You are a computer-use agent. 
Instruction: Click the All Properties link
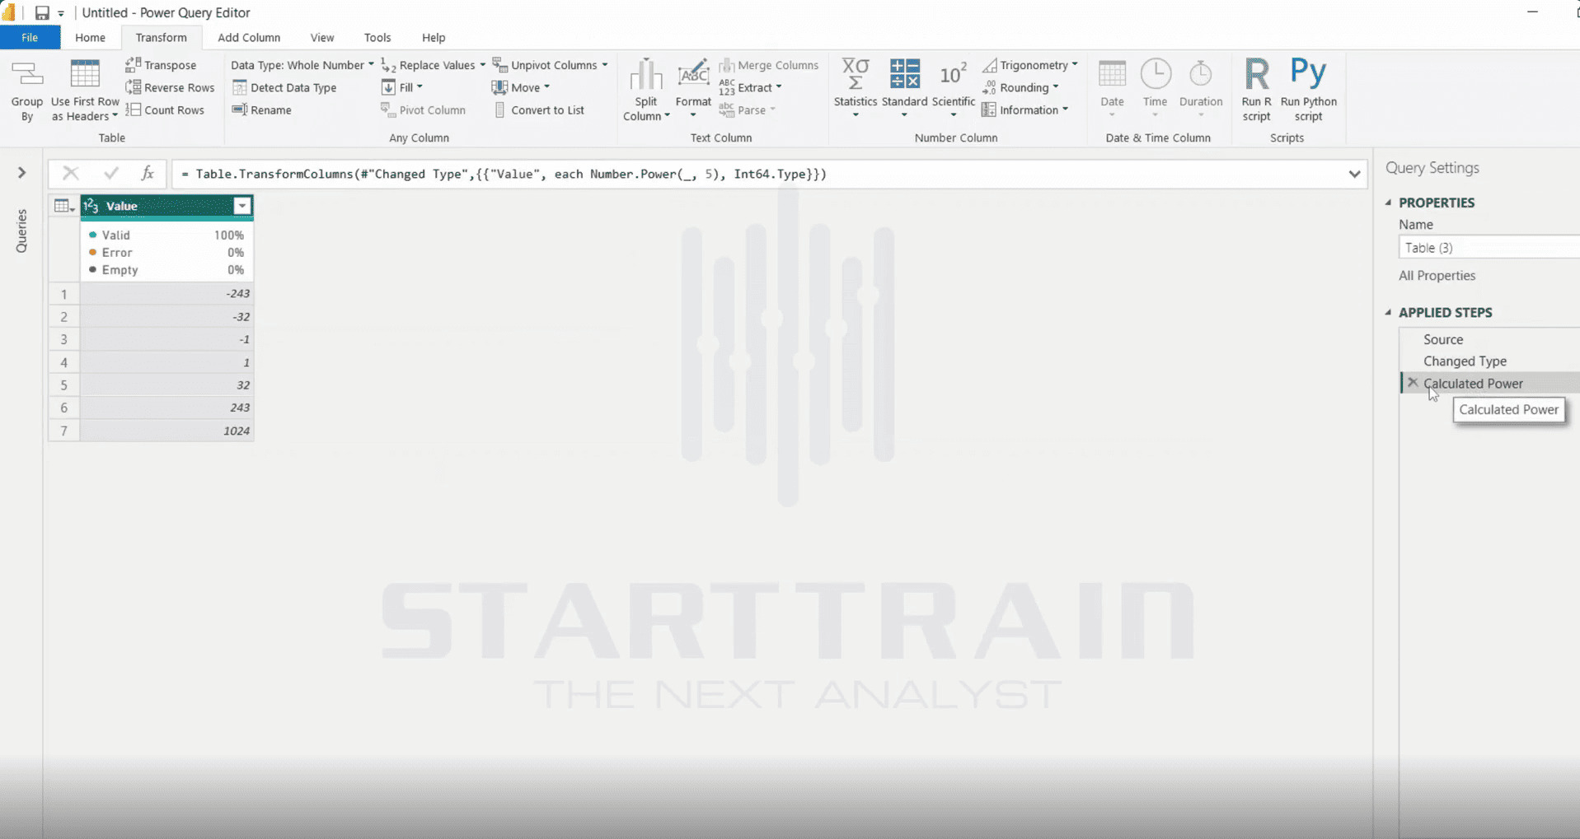tap(1437, 275)
